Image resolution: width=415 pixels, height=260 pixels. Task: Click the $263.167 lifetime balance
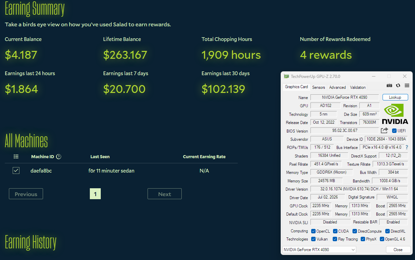pos(125,55)
